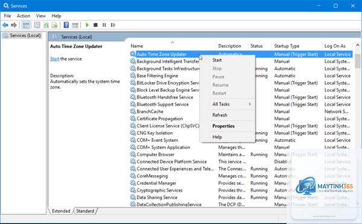Screen dimensions: 362x224
Task: Click the toolbar Properties sheet icon
Action: (37, 25)
